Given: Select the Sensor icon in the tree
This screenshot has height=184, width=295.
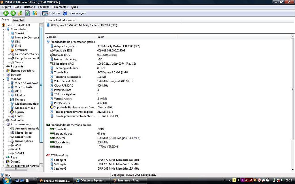Looking at the screenshot, I should tap(12, 62).
